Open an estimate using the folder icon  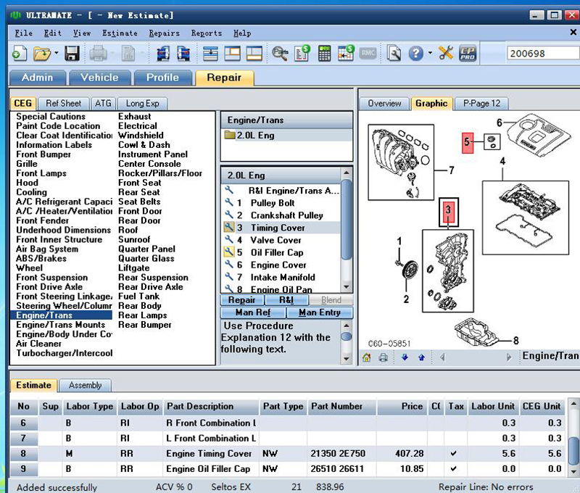42,54
